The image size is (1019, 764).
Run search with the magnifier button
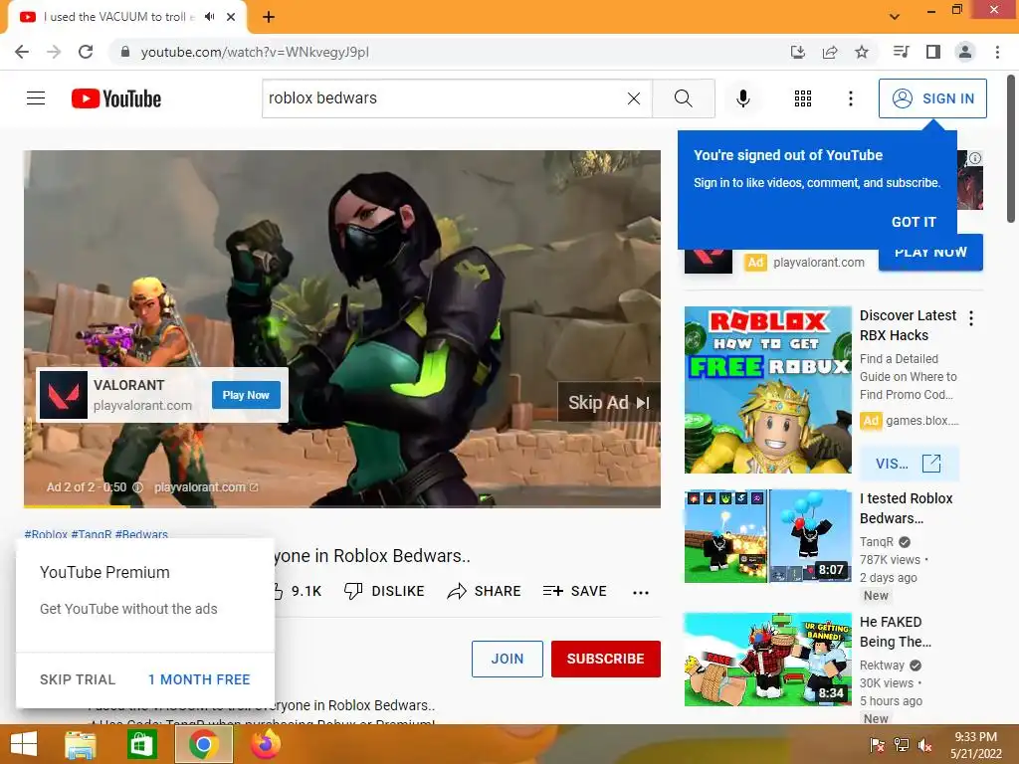pyautogui.click(x=683, y=98)
